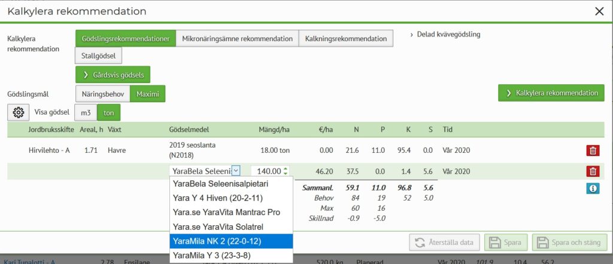Show manure in m3
Screen dimensions: 613x264
tap(86, 112)
